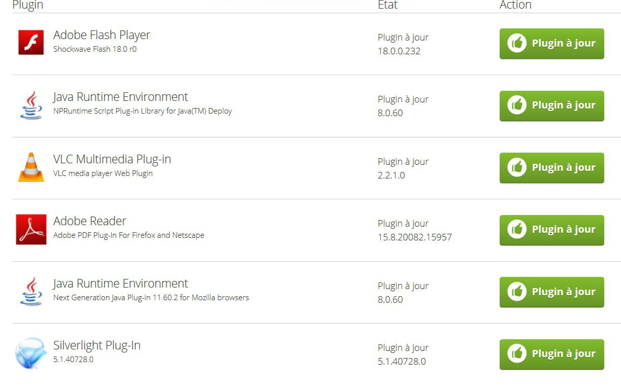Select "Plugin à jour" status text for Flash Player

[x=403, y=38]
